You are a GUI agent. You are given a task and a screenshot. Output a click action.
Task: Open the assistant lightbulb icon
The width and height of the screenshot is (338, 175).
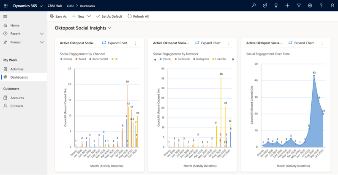point(276,5)
